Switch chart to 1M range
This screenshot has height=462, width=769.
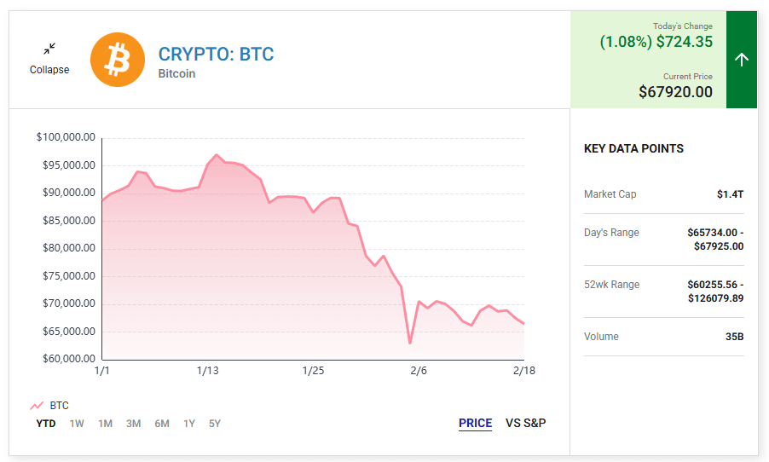[x=105, y=424]
